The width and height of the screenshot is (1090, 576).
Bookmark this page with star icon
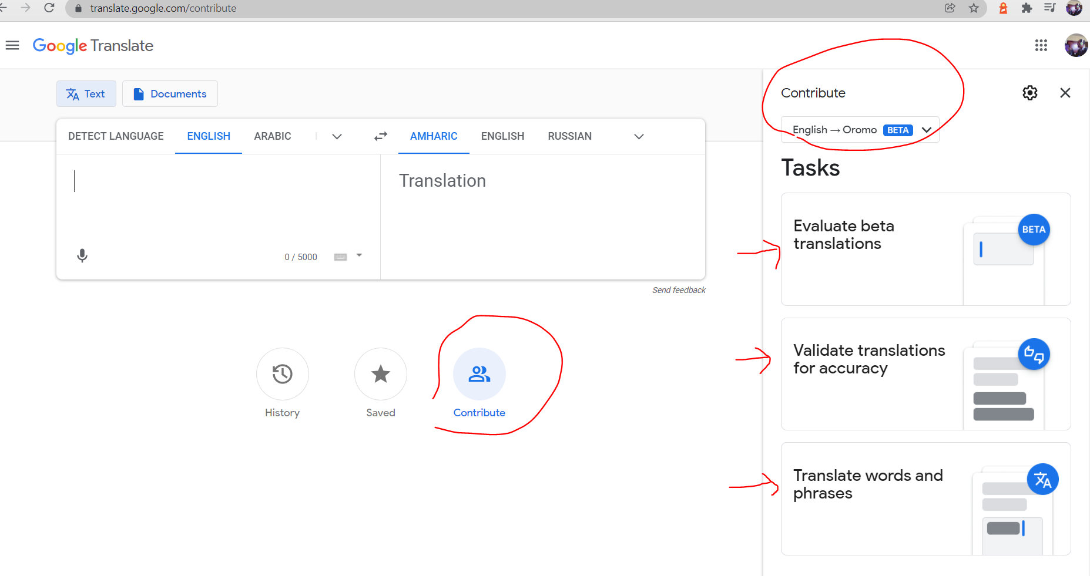(974, 8)
